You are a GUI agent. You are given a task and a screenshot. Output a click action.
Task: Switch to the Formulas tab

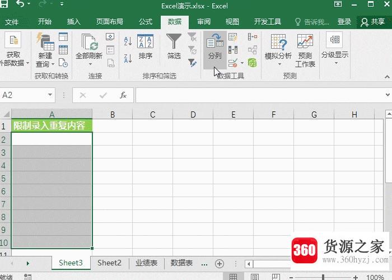point(146,22)
